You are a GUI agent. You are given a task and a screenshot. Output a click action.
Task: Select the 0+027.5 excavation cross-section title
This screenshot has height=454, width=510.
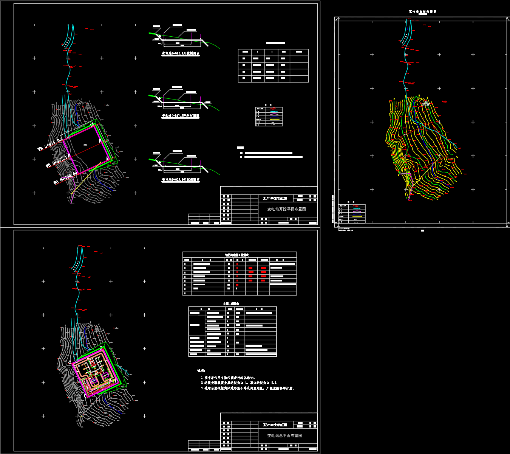[181, 116]
